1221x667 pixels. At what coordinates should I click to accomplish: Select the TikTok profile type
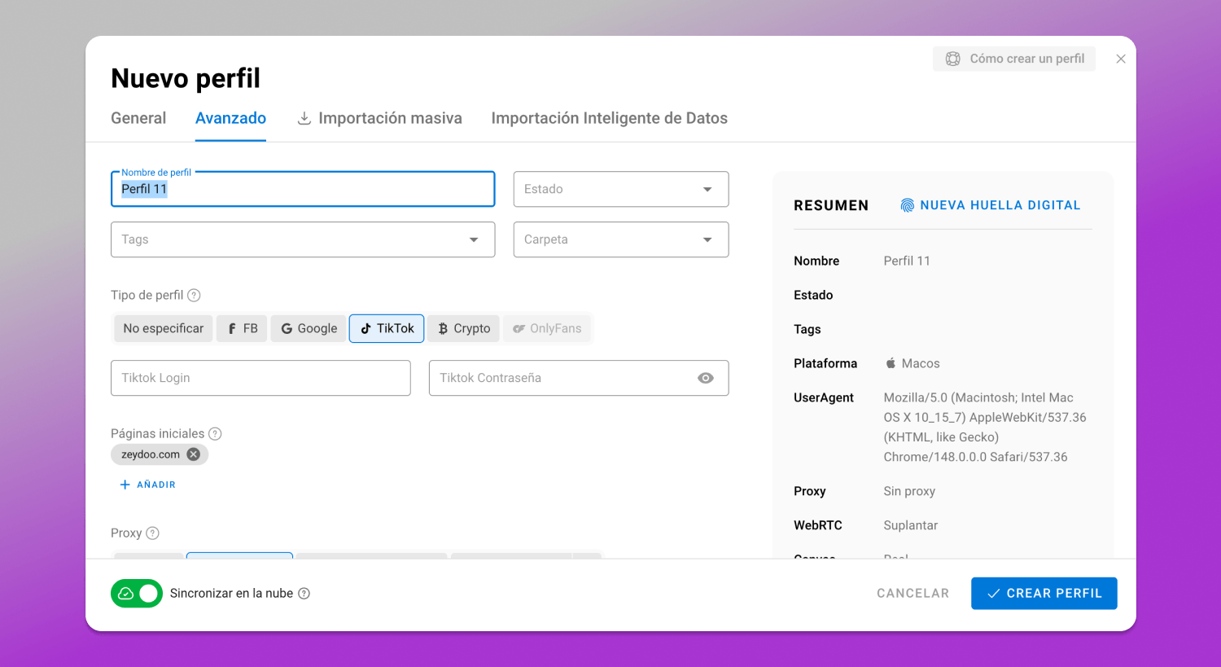pos(387,328)
